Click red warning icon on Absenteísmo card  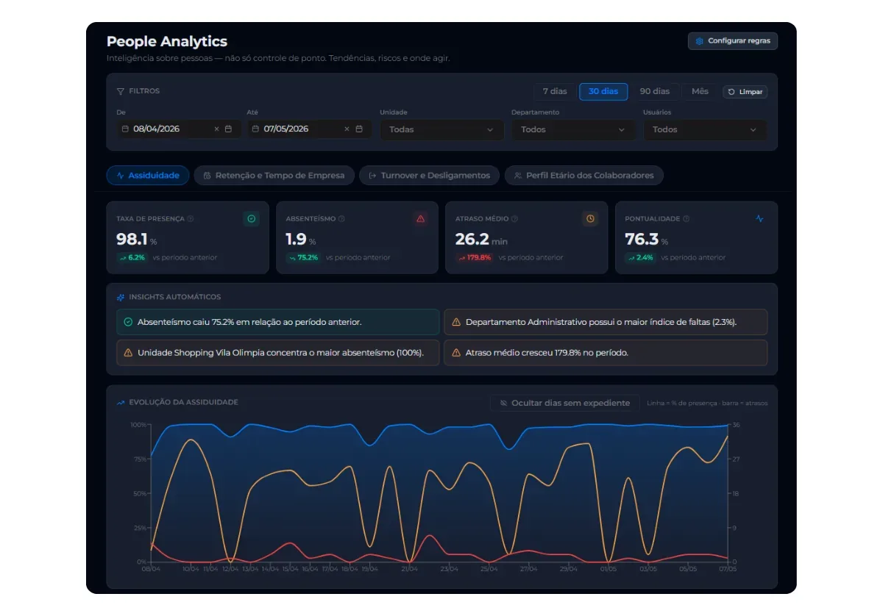click(x=421, y=218)
